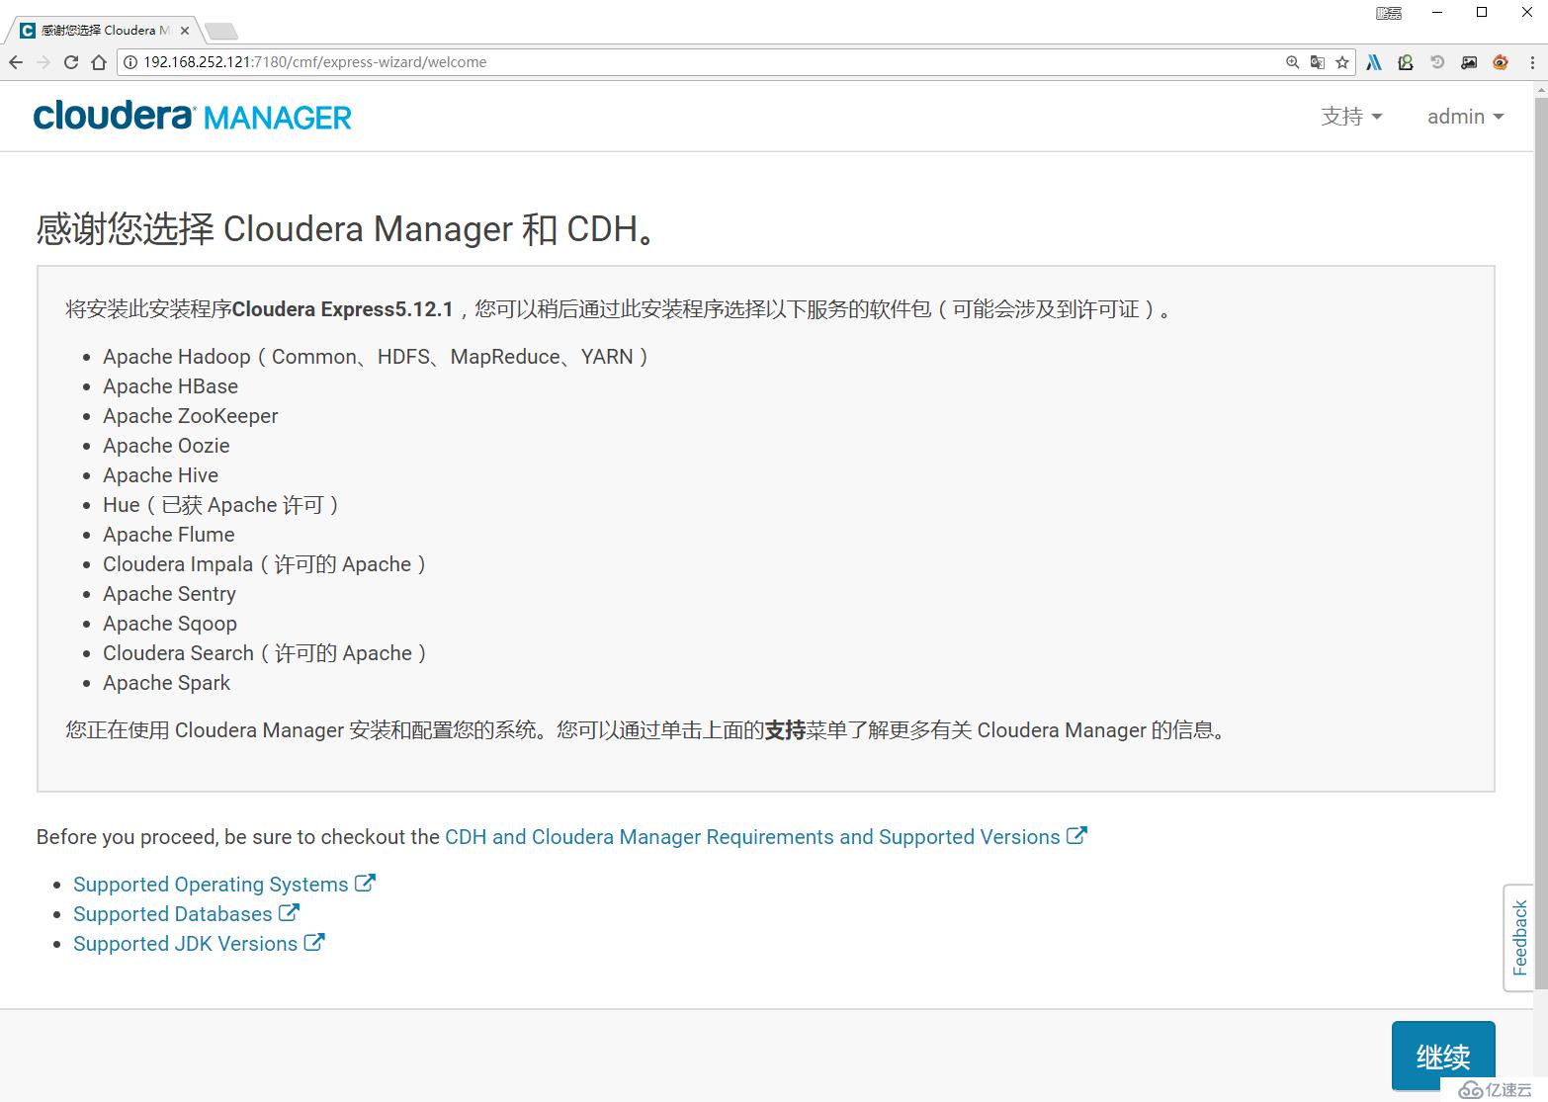Viewport: 1548px width, 1102px height.
Task: Click the 'Hue' list item
Action: [220, 505]
